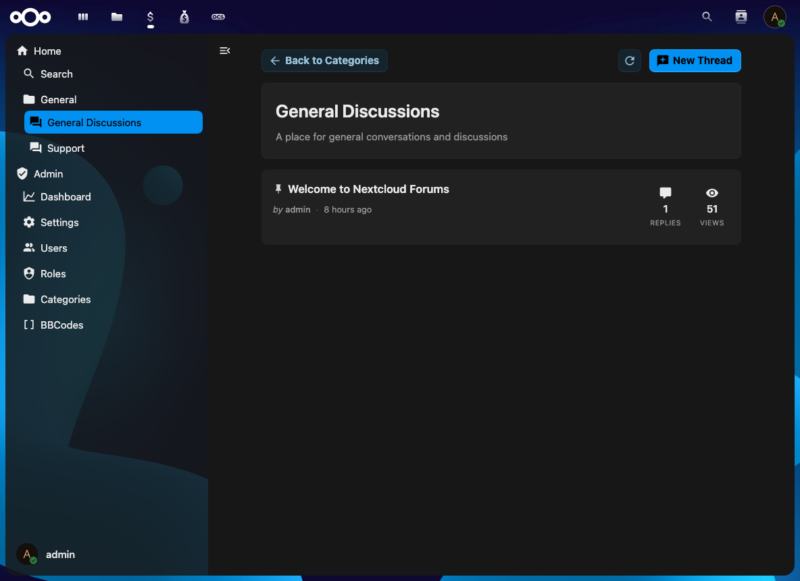Screen dimensions: 800x581
Task: Open the OCS app icon
Action: click(x=218, y=17)
